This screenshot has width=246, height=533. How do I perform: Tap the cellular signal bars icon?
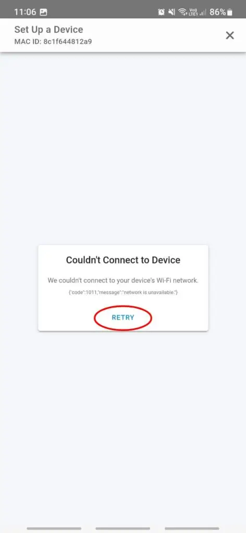[203, 12]
